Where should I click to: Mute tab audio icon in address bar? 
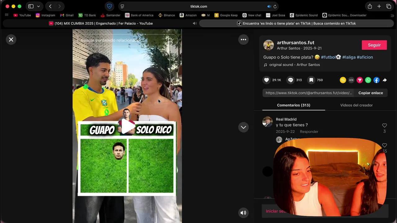tap(269, 6)
